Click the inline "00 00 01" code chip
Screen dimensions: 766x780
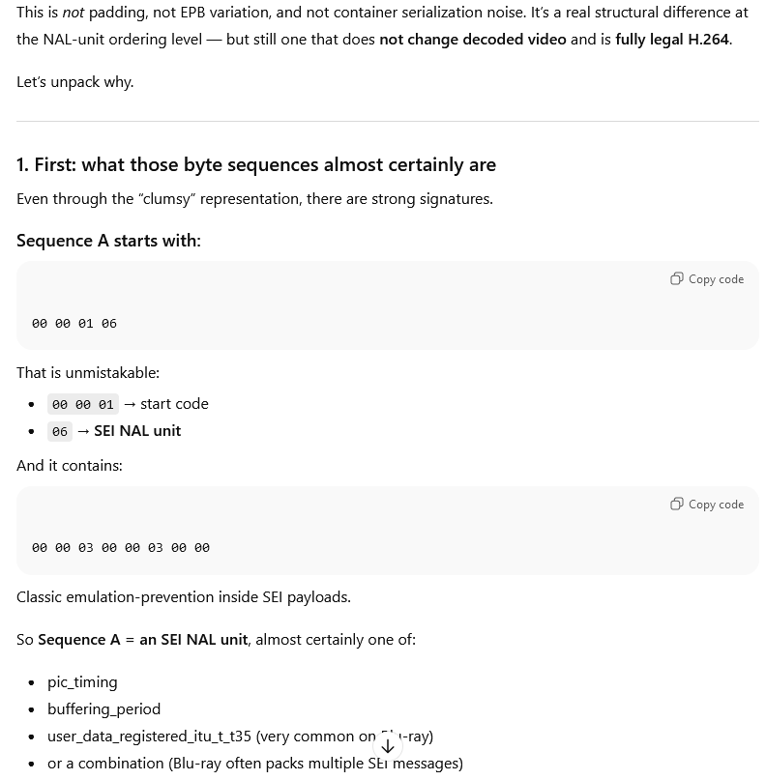[83, 404]
